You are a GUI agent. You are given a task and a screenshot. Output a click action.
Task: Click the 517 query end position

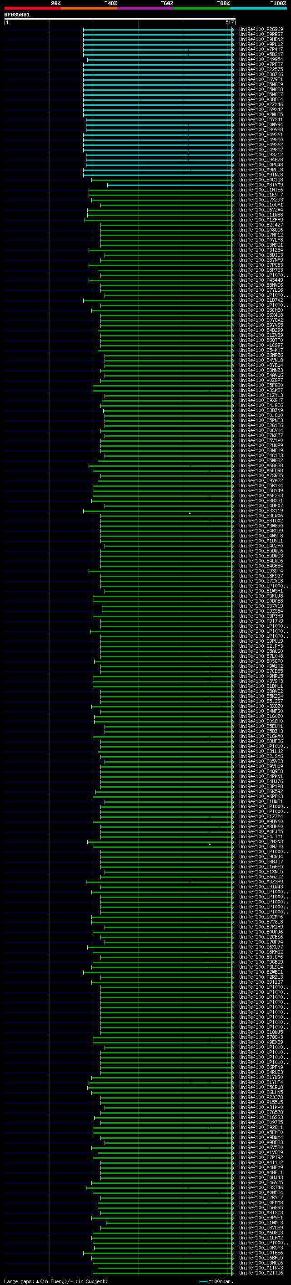[230, 22]
